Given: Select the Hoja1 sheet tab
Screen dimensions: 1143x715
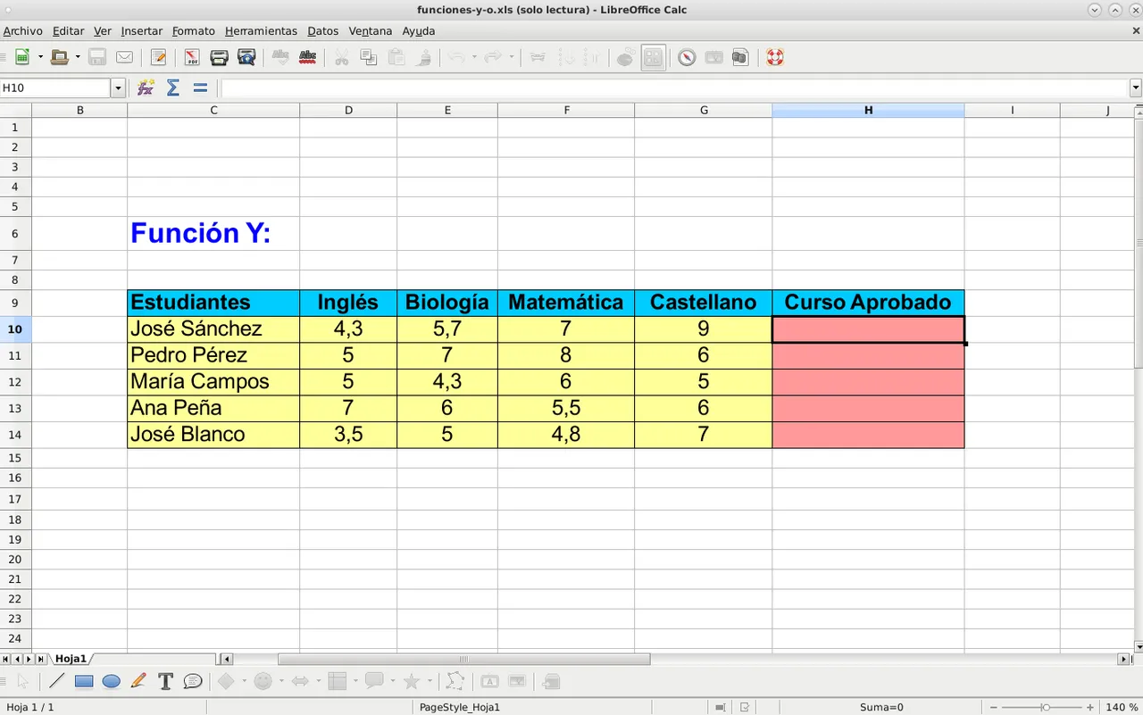Looking at the screenshot, I should coord(71,659).
